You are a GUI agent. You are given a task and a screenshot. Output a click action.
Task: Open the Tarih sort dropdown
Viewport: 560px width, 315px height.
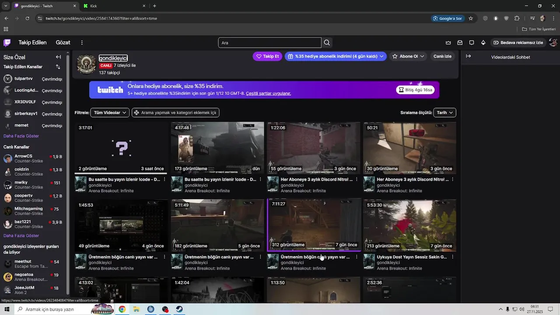point(444,112)
